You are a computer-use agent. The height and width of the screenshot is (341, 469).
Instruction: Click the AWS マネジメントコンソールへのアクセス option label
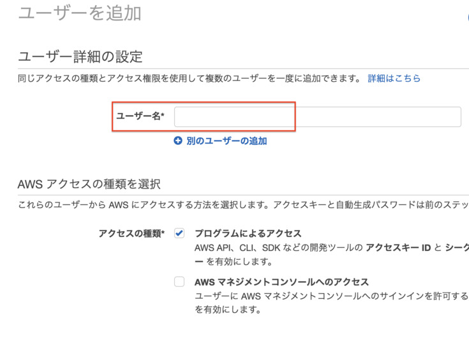281,282
